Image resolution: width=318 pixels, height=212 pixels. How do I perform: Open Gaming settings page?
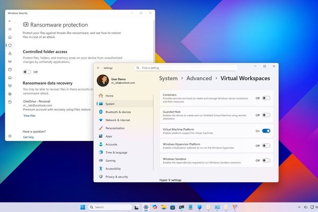tap(125, 161)
